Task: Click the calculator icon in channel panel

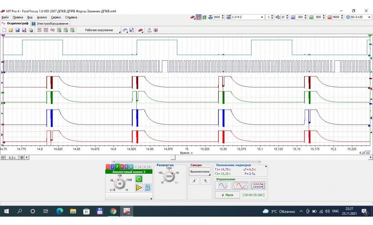Action: [148, 187]
